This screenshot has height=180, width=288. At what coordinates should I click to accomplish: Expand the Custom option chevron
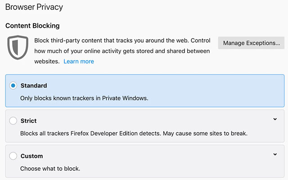point(274,154)
